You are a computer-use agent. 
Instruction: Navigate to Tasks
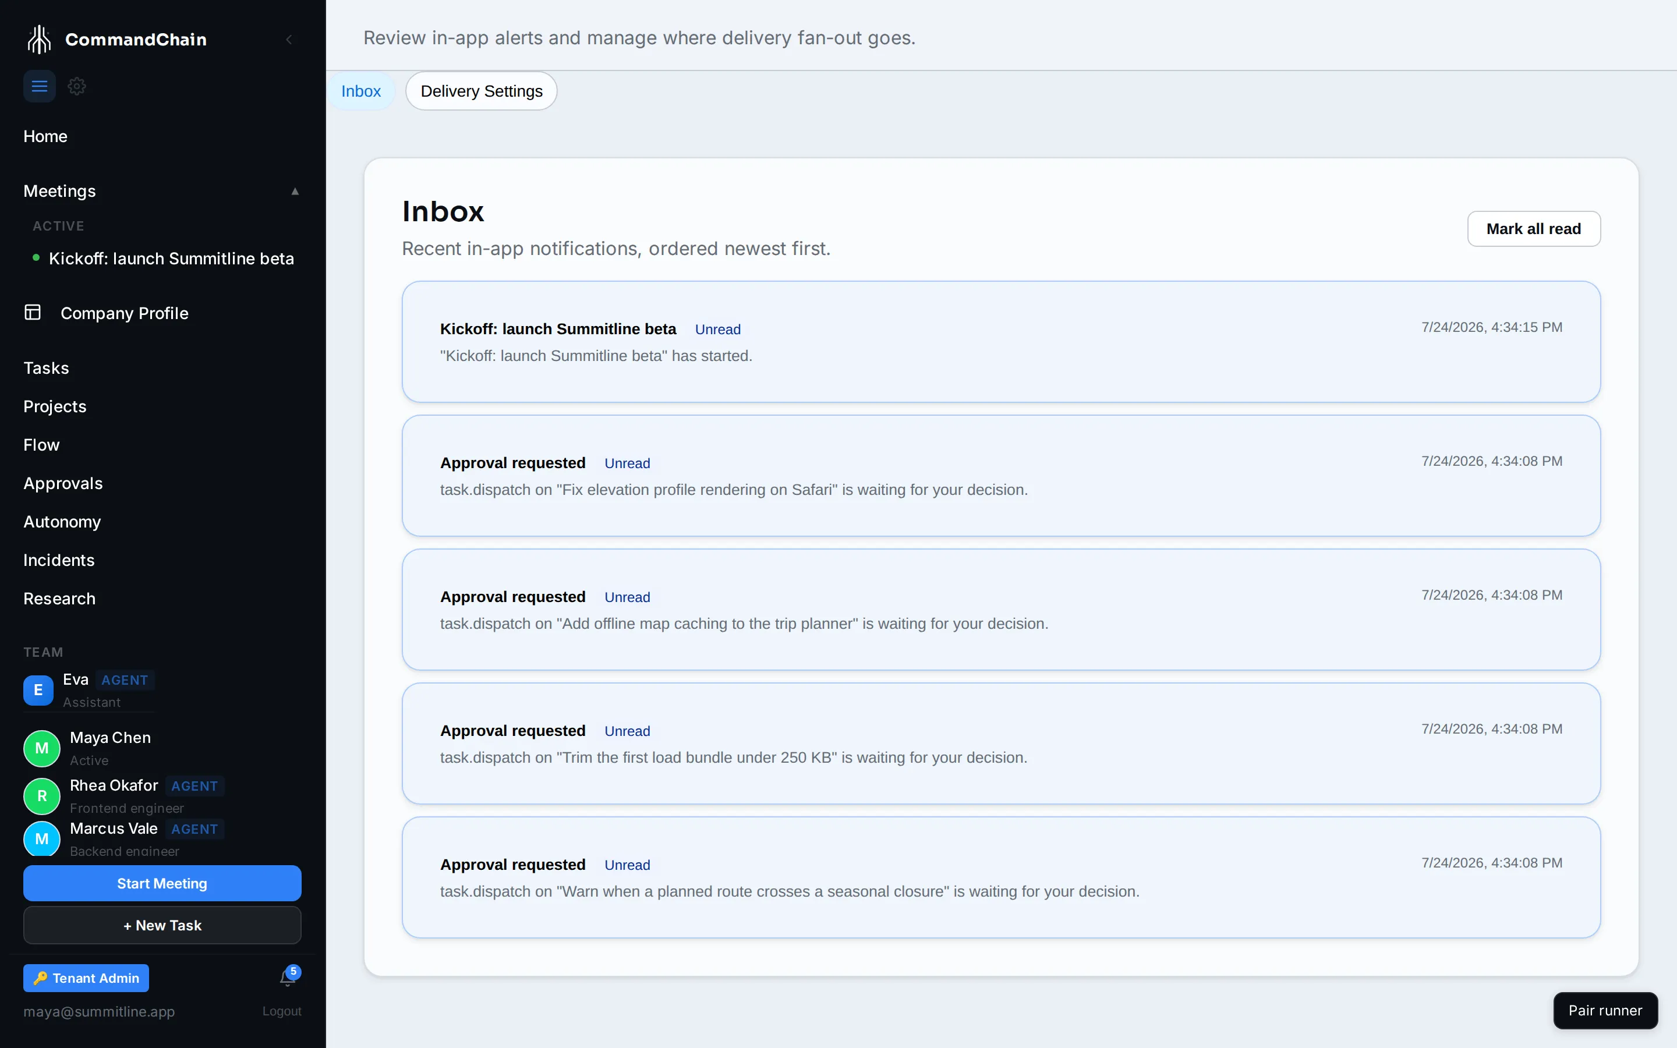(x=46, y=368)
